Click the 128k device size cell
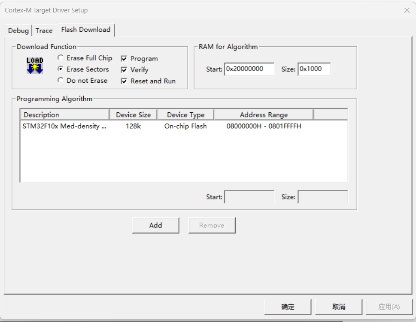 133,126
